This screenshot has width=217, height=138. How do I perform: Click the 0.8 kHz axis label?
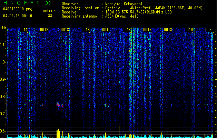click(x=3, y=97)
